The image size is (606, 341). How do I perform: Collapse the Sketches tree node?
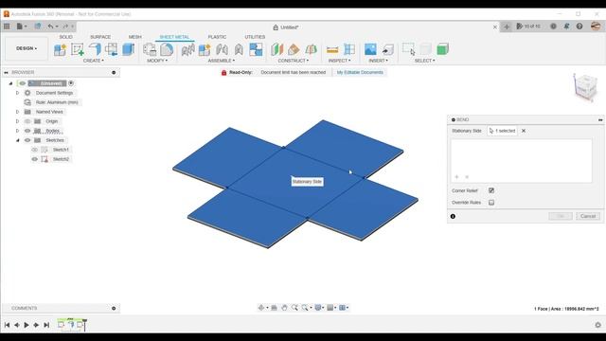tap(17, 140)
